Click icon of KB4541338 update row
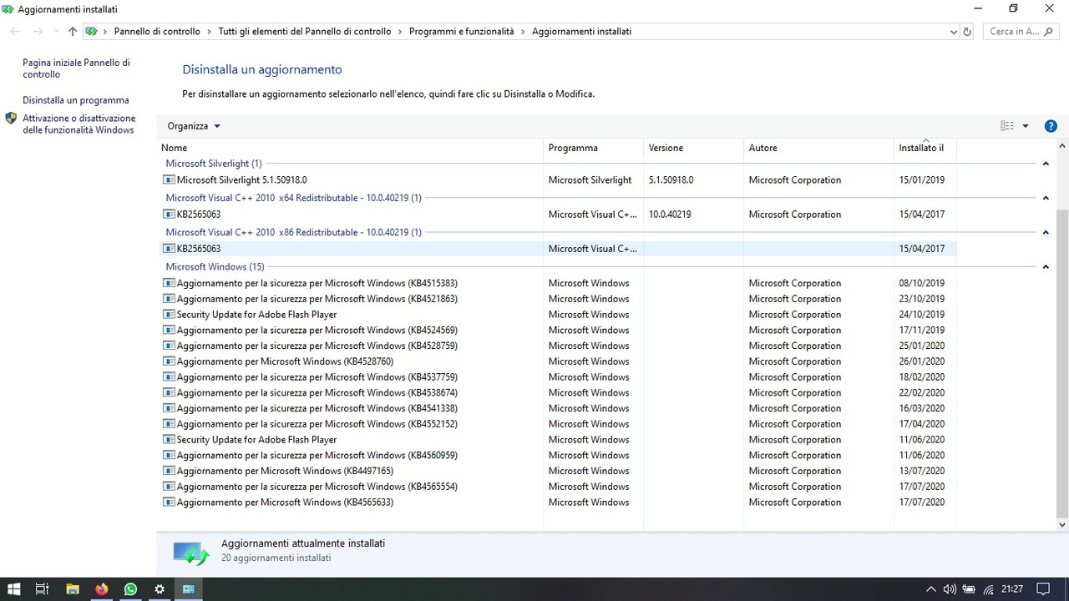Image resolution: width=1069 pixels, height=601 pixels. click(x=169, y=408)
